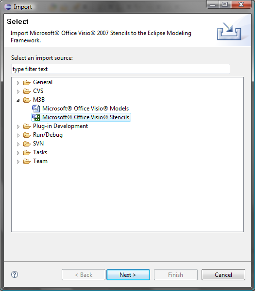Open help via question mark icon
The width and height of the screenshot is (255, 291).
coord(15,274)
